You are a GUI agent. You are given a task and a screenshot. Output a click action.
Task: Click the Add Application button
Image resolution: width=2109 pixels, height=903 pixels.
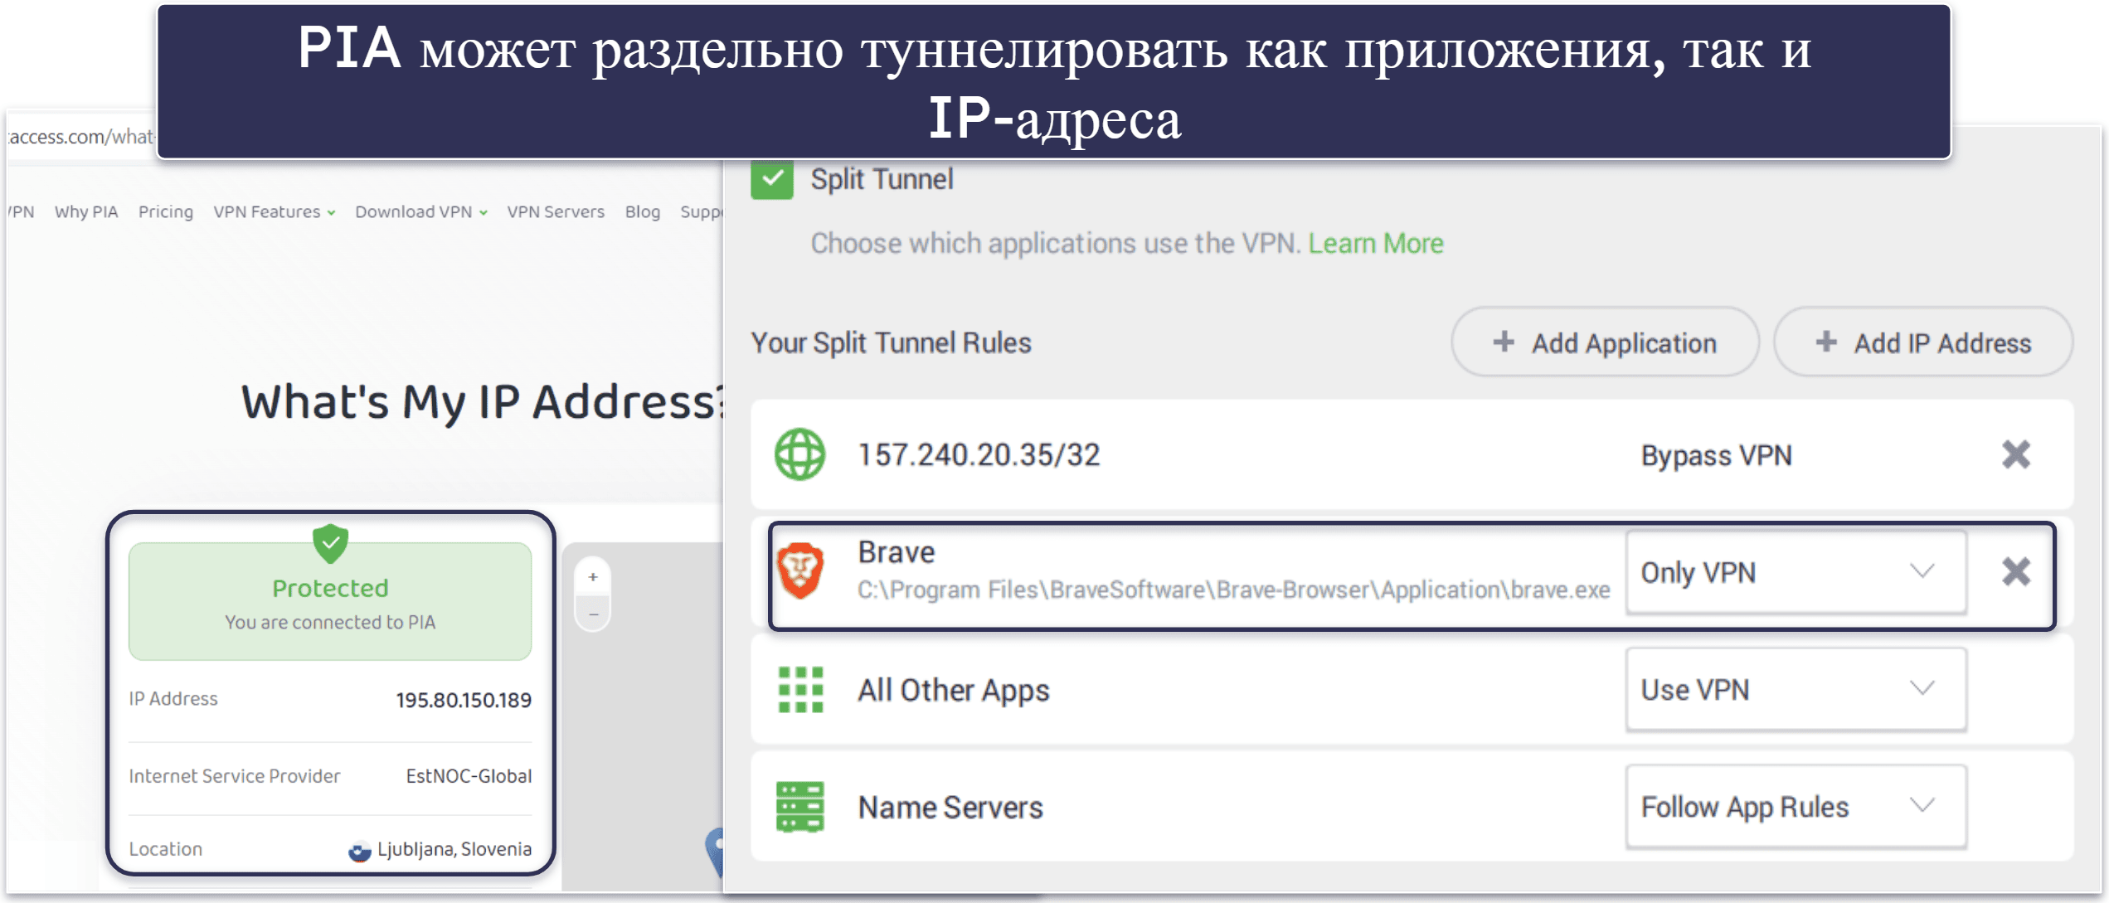tap(1605, 342)
